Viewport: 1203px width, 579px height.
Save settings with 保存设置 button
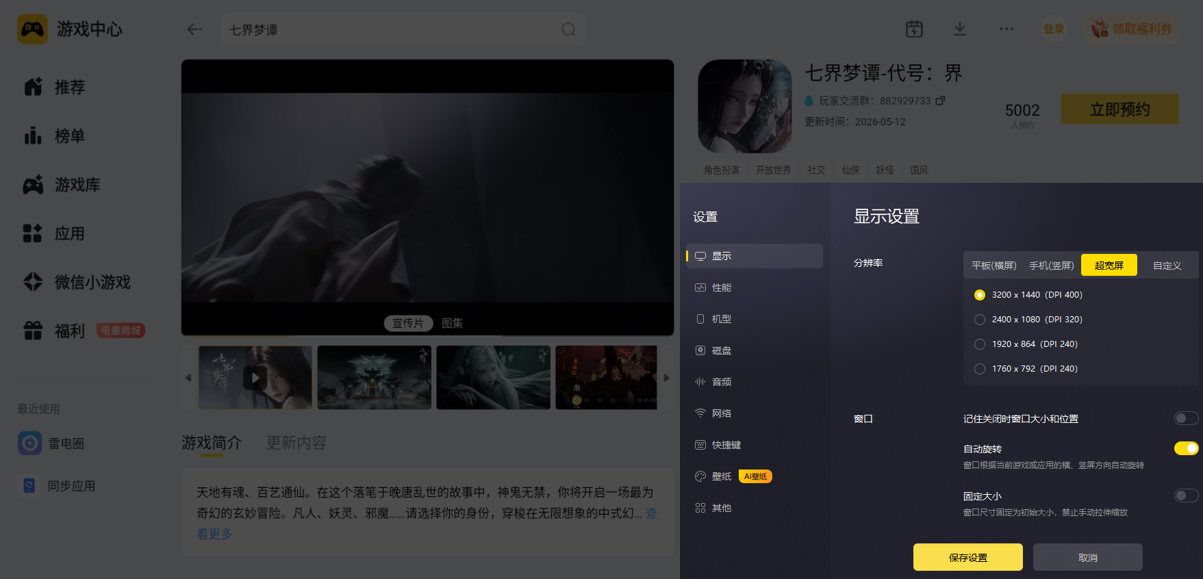tap(968, 557)
